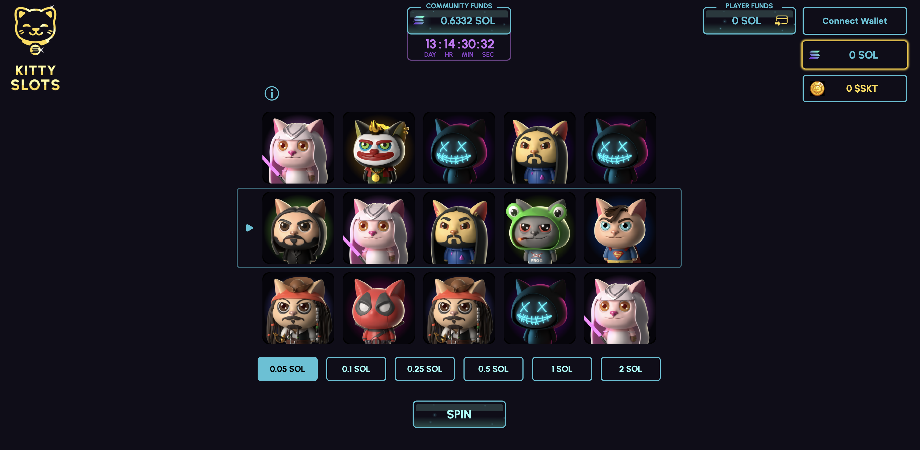
Task: Select the 0.1 SOL bet option
Action: pos(356,369)
